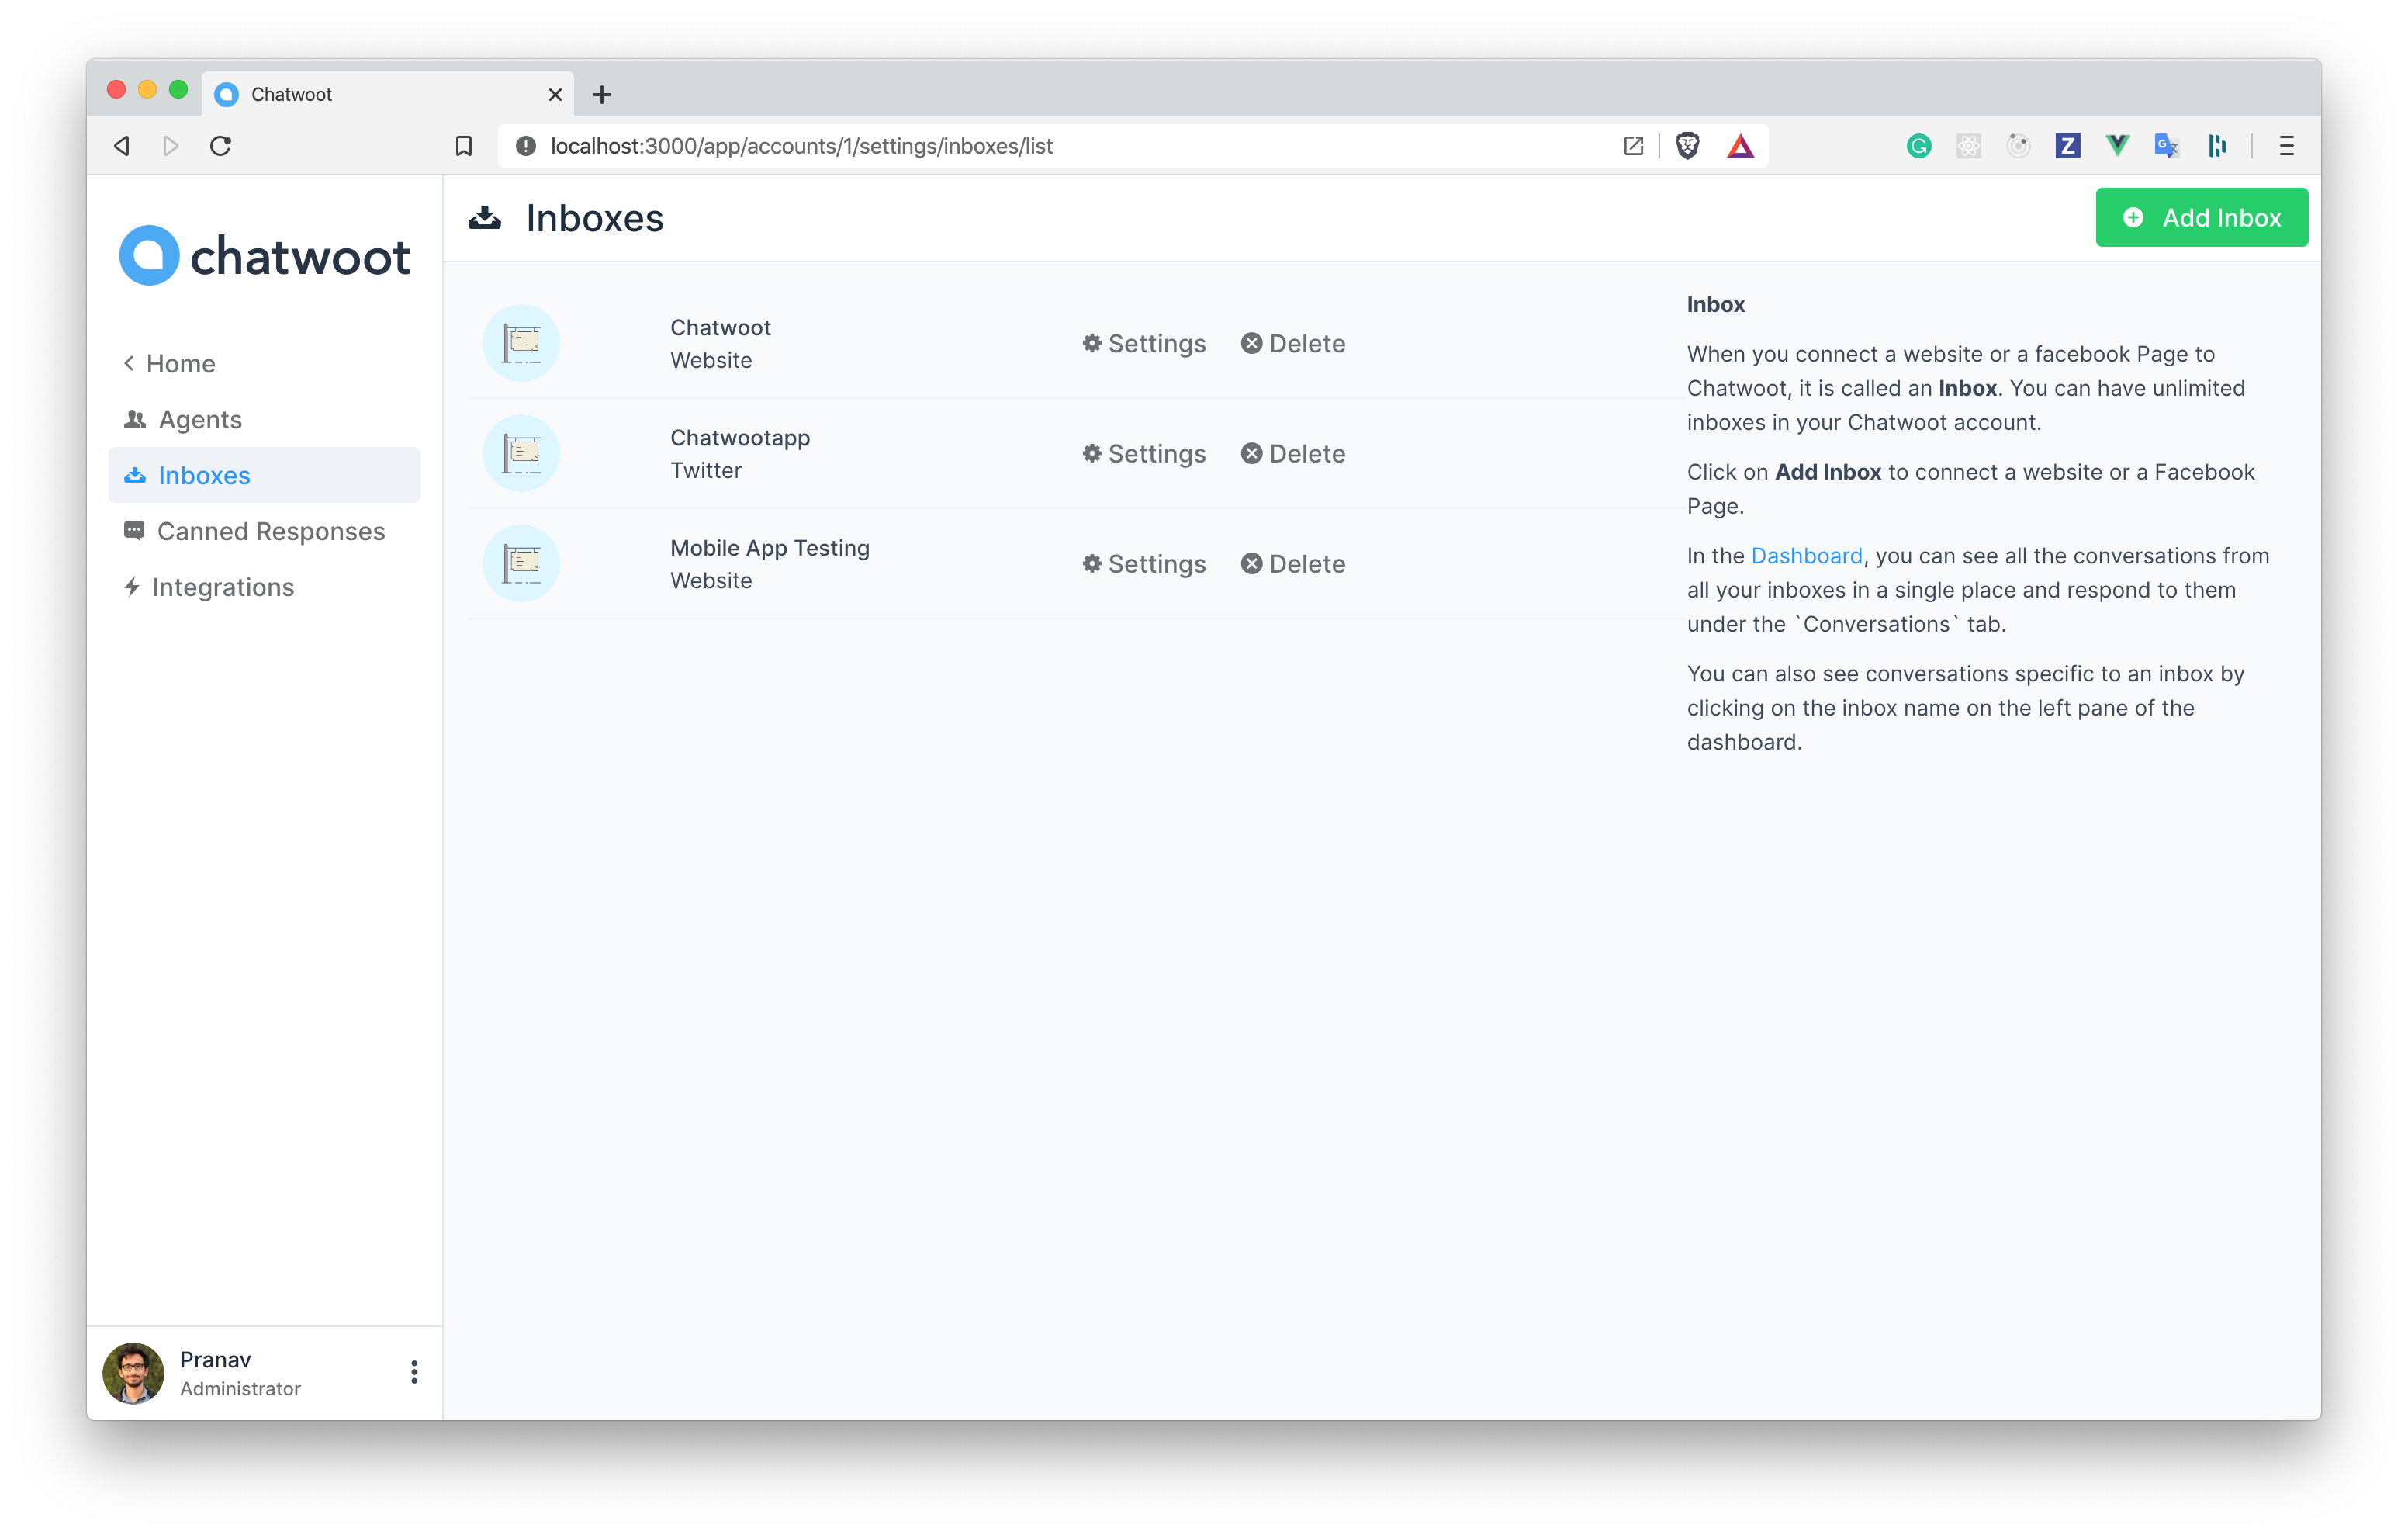The image size is (2408, 1535).
Task: Open the Integrations page
Action: point(208,587)
